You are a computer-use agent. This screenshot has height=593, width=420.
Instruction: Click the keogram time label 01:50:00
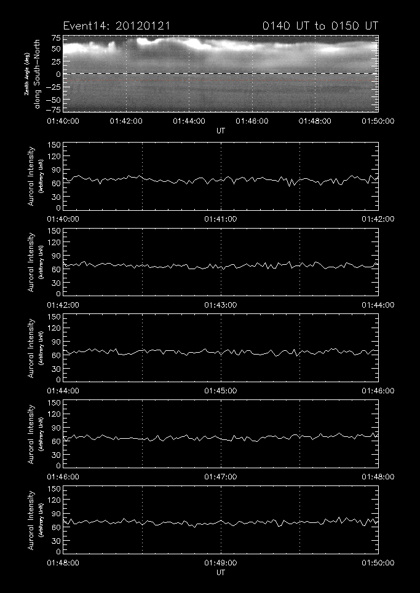378,121
